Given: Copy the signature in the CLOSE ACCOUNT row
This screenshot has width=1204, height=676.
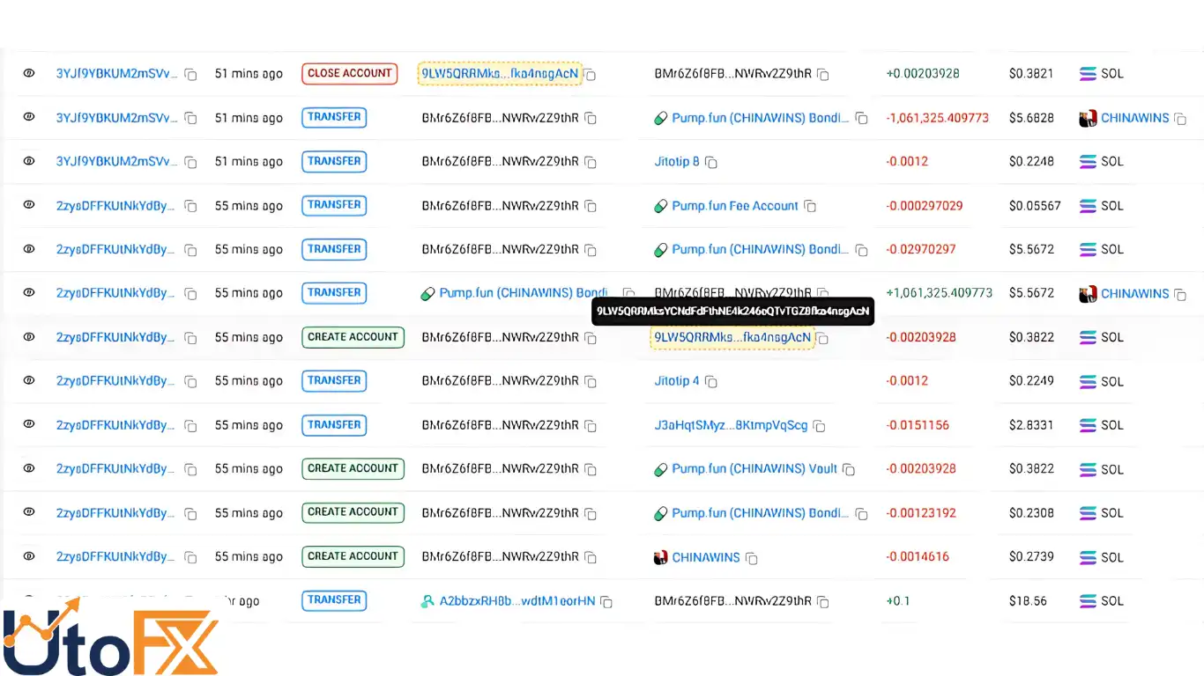Looking at the screenshot, I should (x=190, y=75).
